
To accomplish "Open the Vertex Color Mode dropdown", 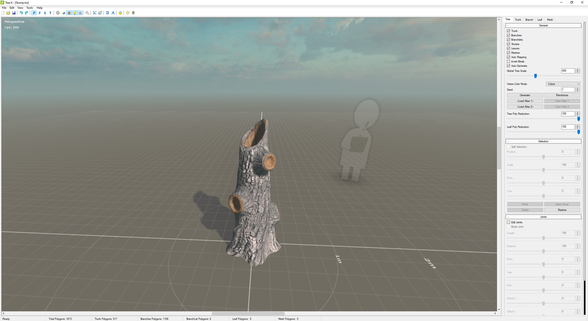I will tap(563, 84).
